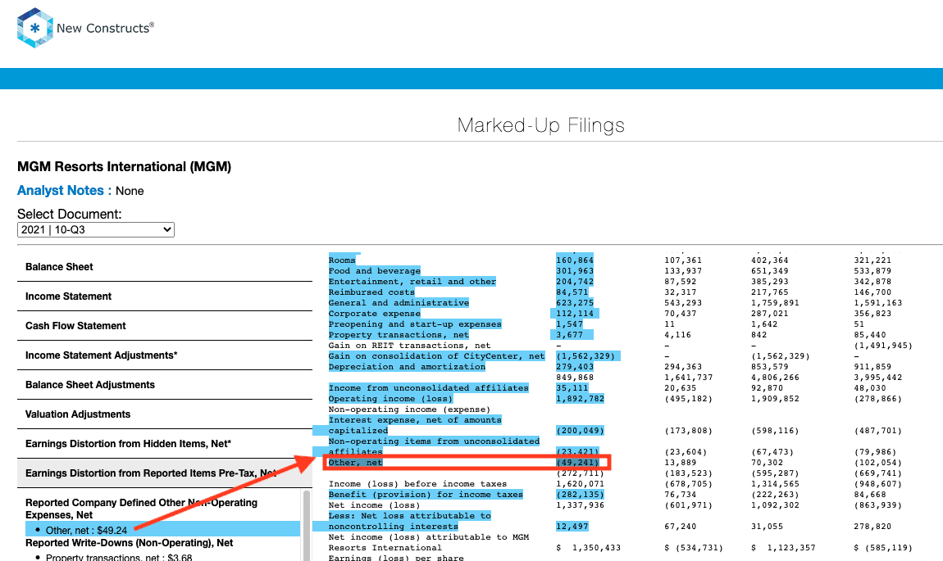The image size is (943, 561).
Task: Click the Reported Write-Downs (Non-Operating), Net heading
Action: (130, 543)
